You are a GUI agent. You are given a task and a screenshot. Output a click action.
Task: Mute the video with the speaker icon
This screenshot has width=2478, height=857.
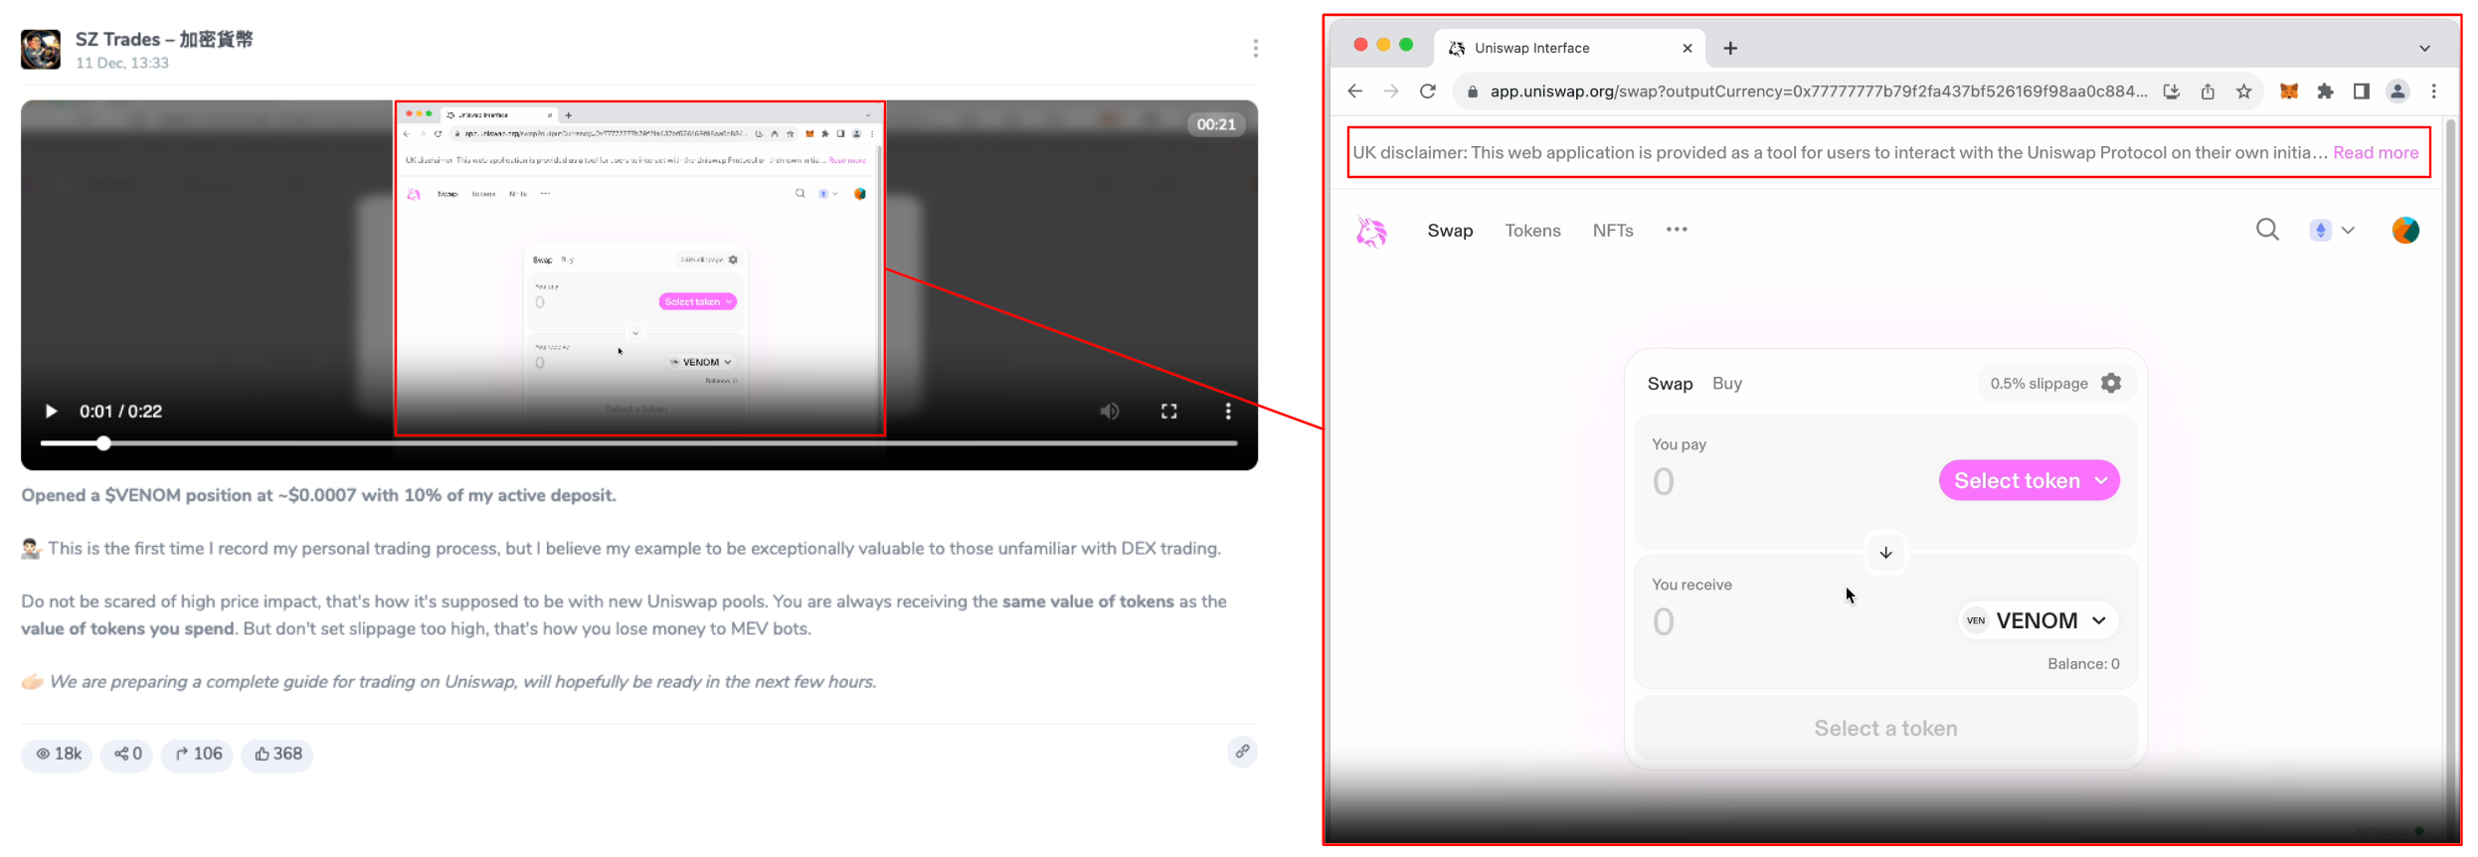point(1110,412)
